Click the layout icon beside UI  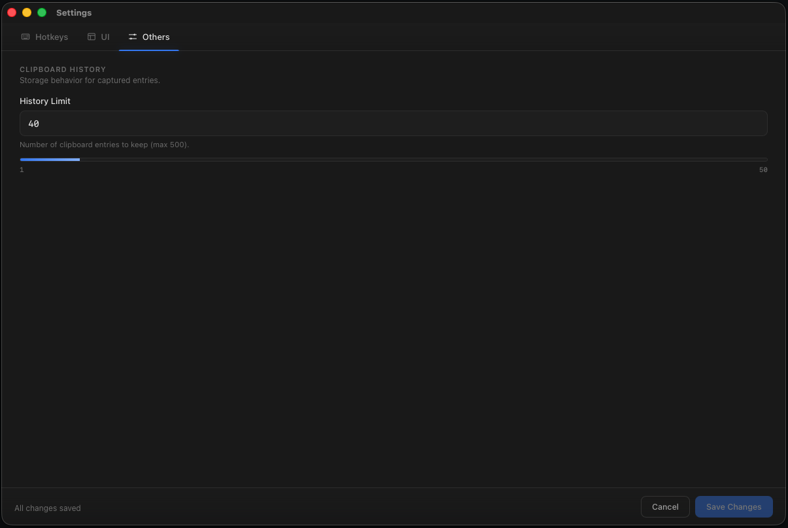(92, 37)
